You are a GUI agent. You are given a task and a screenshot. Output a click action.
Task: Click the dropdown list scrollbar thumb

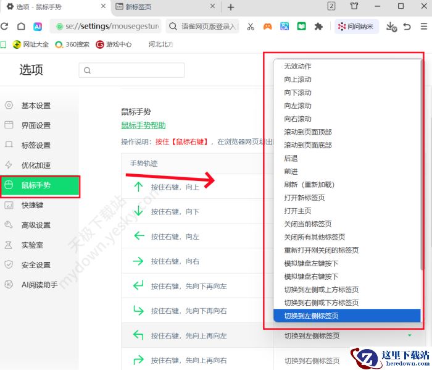(x=422, y=165)
